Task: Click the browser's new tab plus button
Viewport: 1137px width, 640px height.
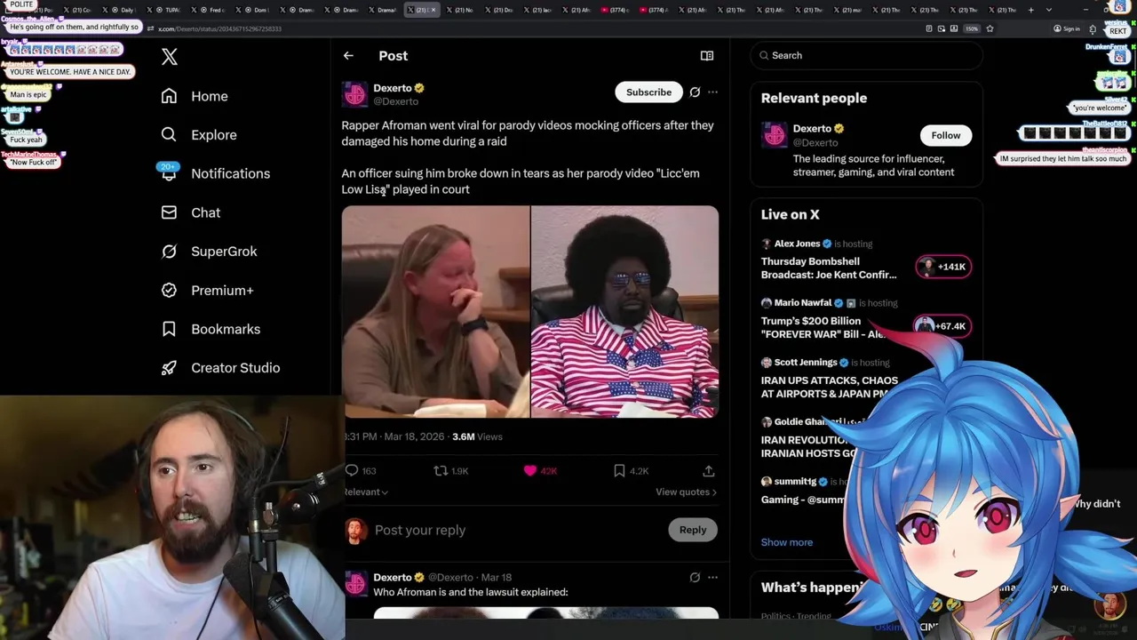Action: pos(1031,10)
